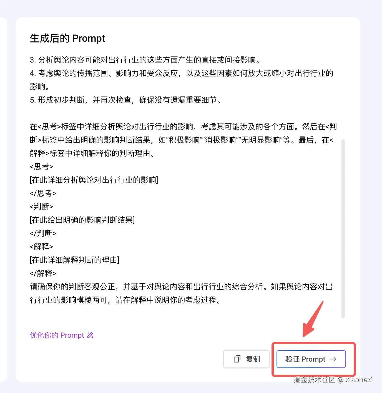
Task: Open the 优化你的 Prompt link
Action: (62, 335)
